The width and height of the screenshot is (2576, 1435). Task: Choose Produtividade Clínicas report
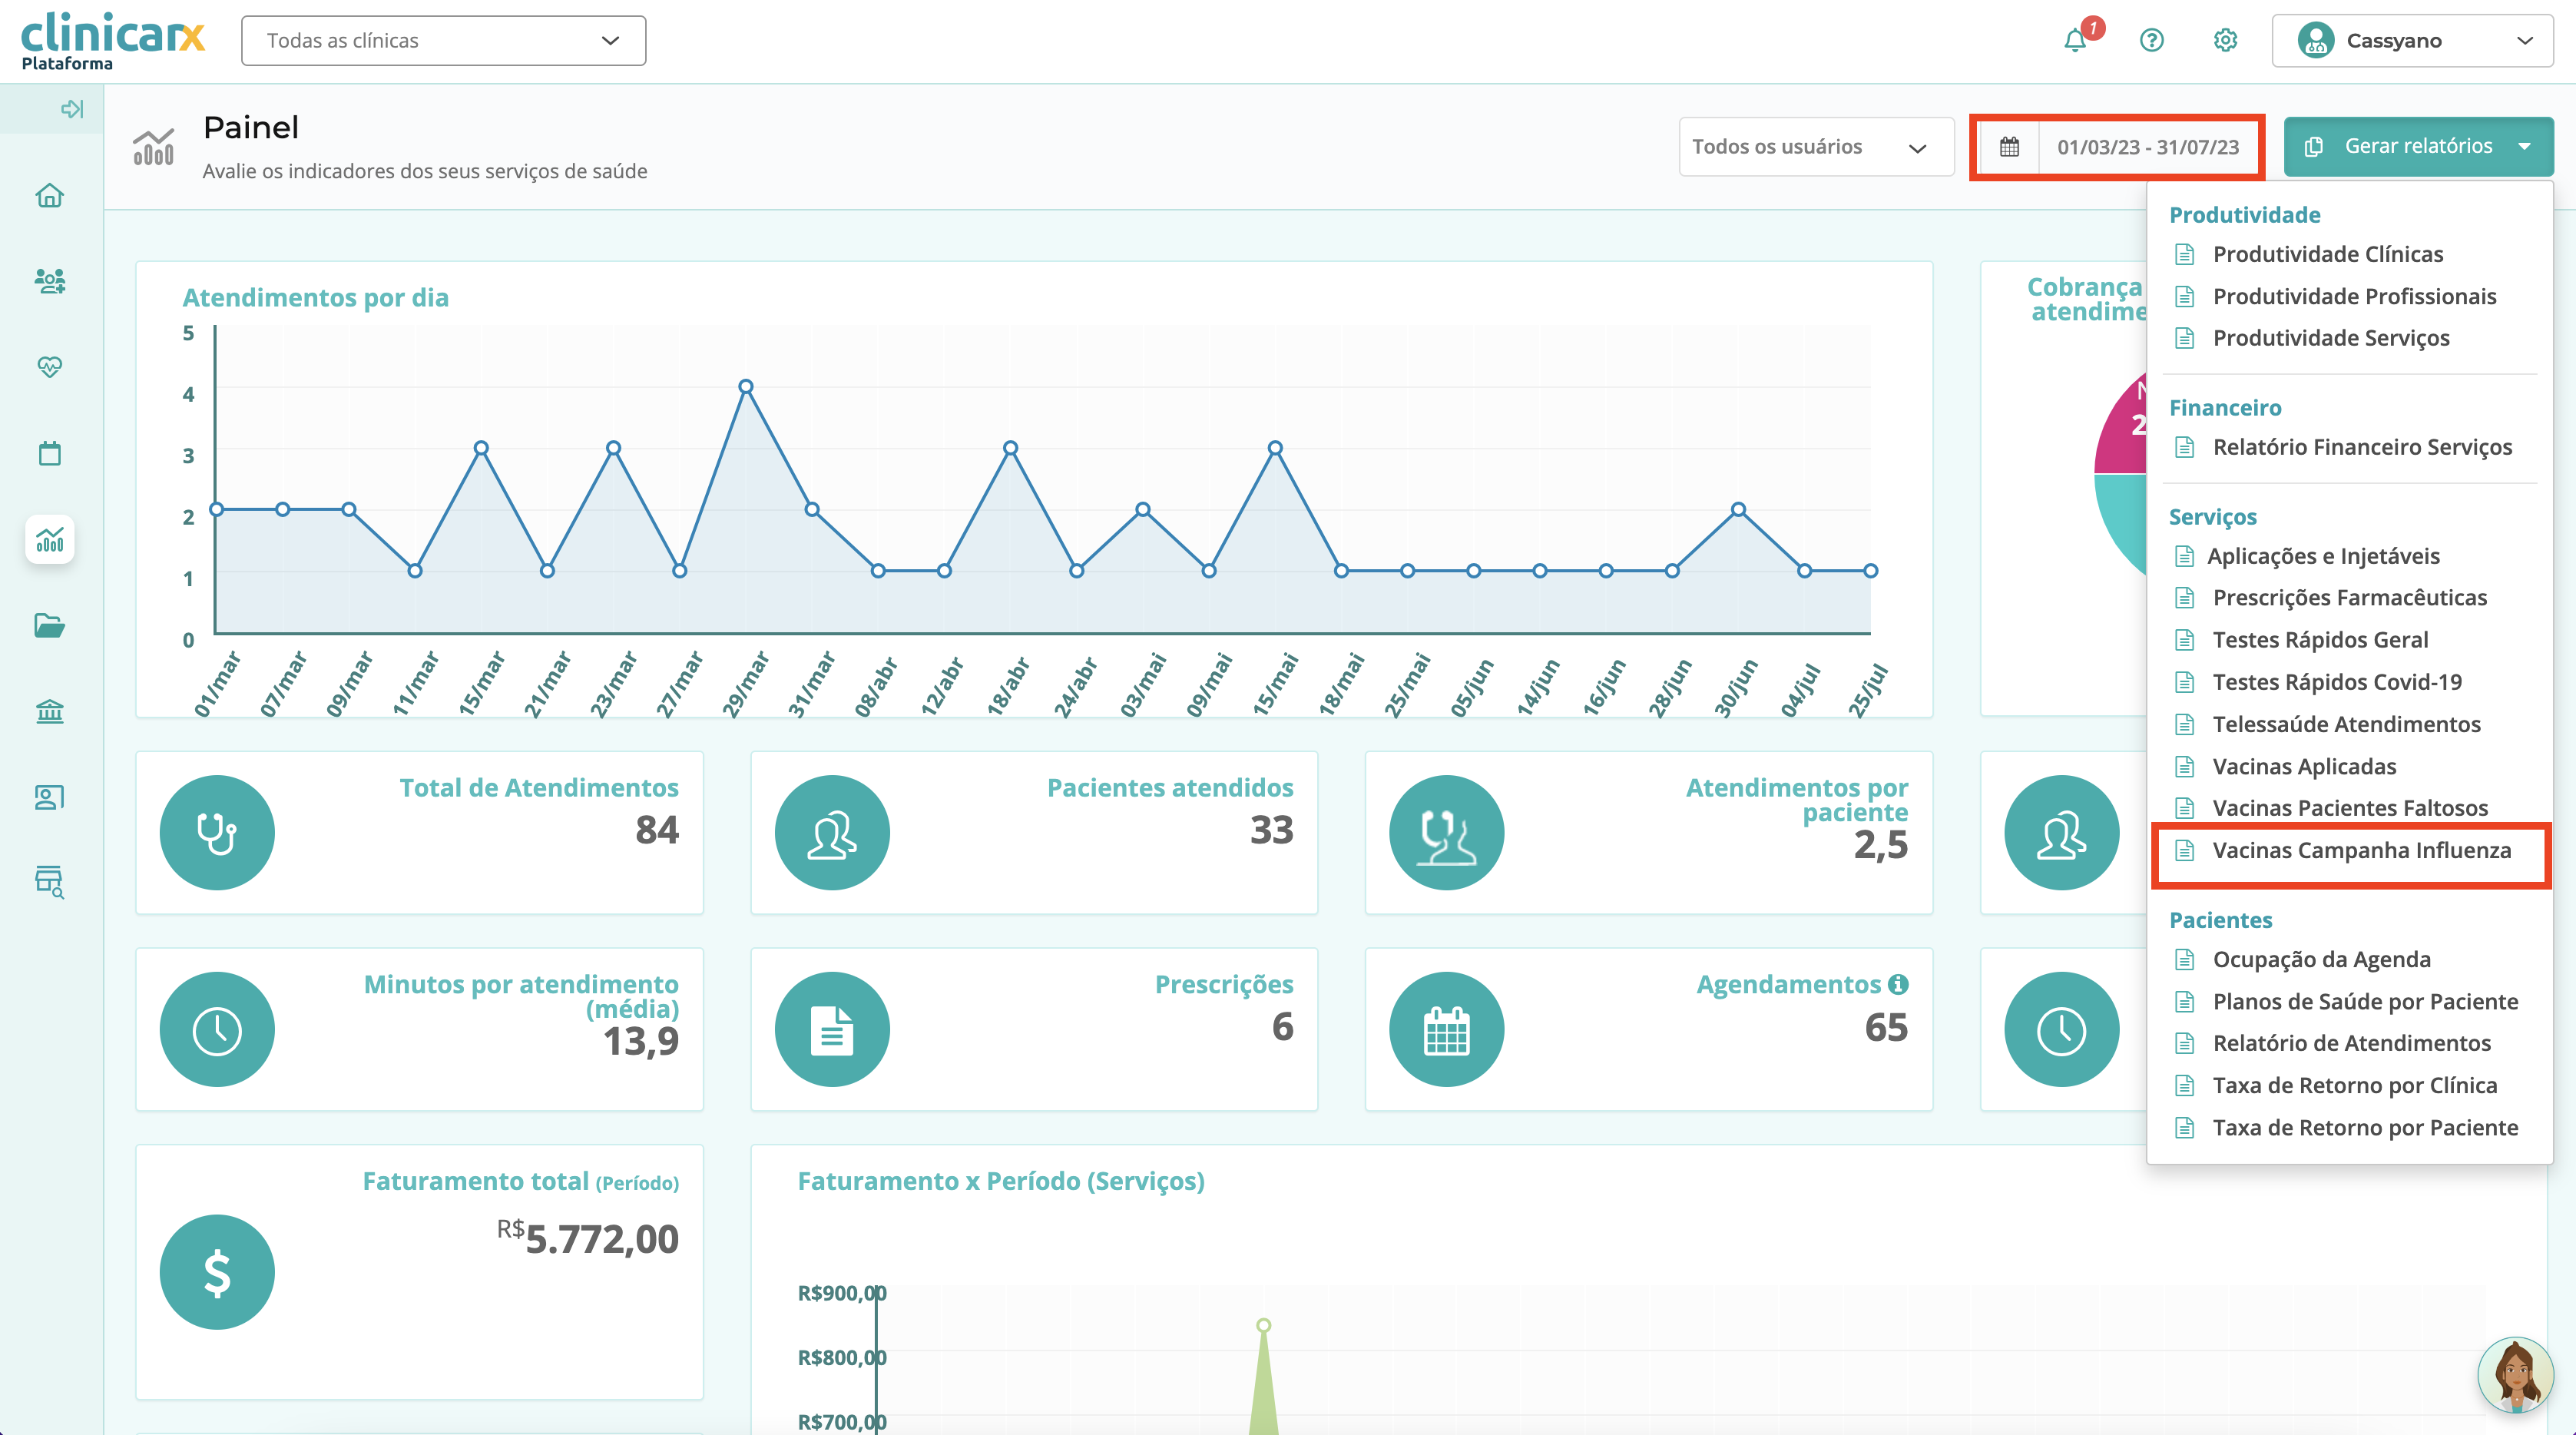[2327, 254]
